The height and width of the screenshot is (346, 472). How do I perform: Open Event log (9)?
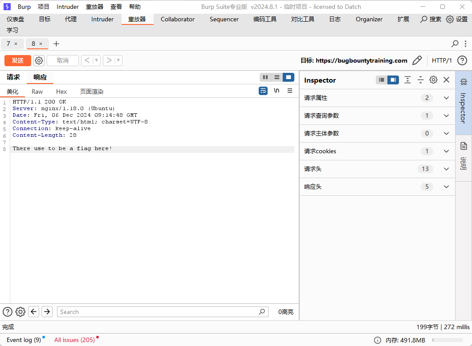[x=24, y=340]
